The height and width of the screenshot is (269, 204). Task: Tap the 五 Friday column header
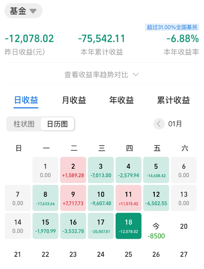click(x=157, y=148)
